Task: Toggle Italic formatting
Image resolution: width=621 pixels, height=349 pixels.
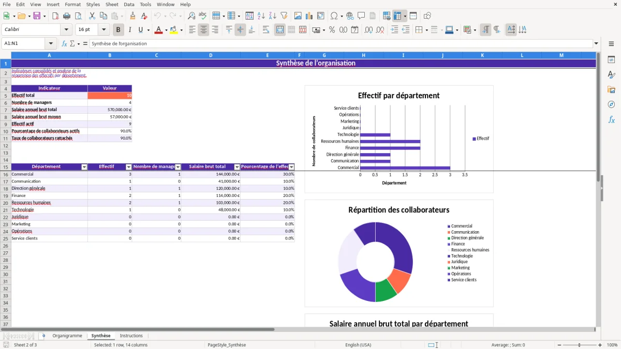Action: coord(129,30)
